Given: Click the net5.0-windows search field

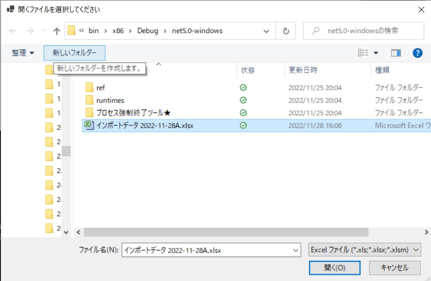Looking at the screenshot, I should (x=363, y=31).
